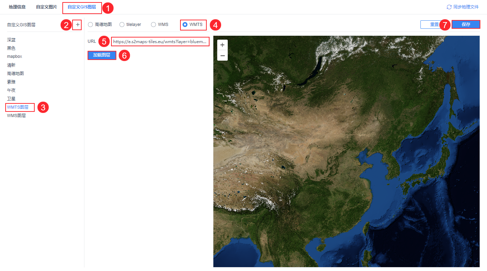The height and width of the screenshot is (271, 487).
Task: Select the mapbox layer item
Action: tap(14, 56)
